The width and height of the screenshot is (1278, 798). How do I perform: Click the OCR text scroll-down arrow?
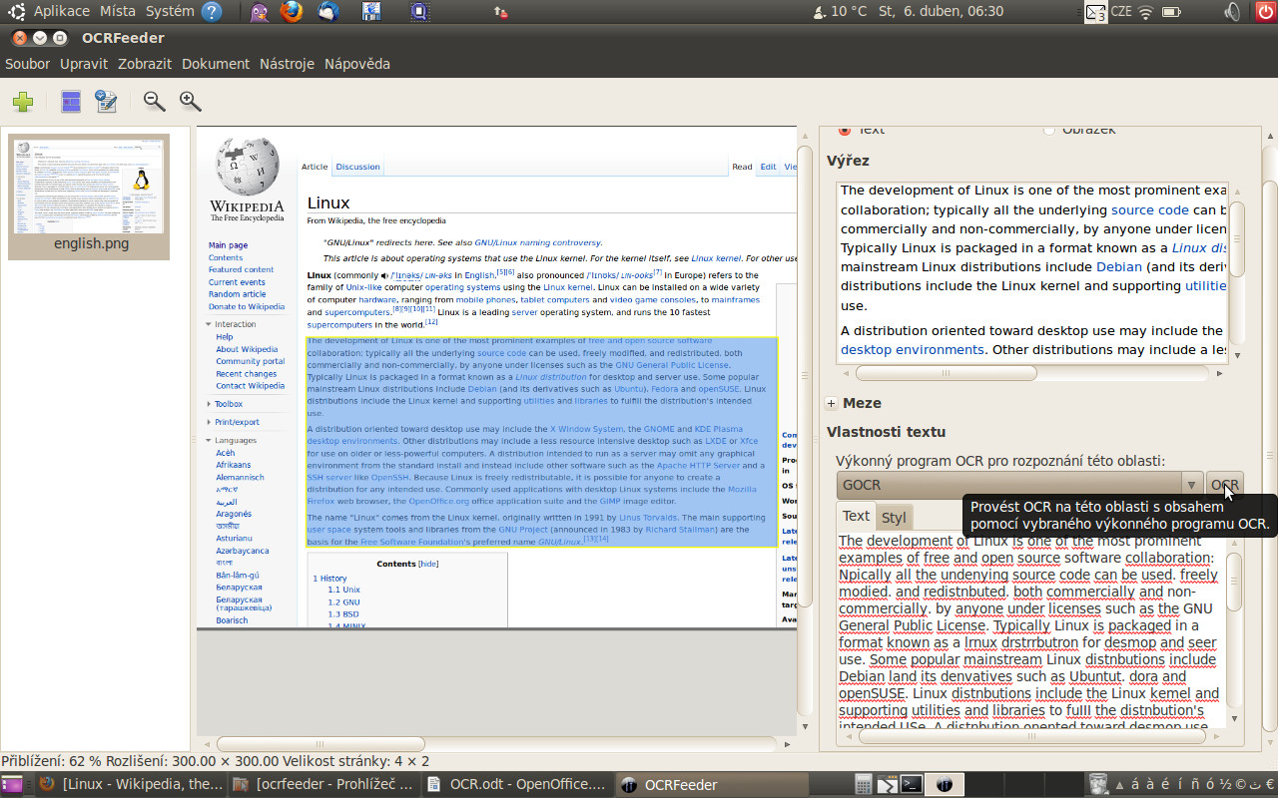(x=1234, y=718)
